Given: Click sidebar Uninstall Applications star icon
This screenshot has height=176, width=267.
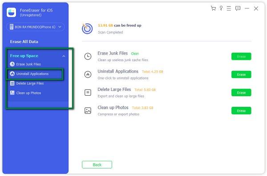Looking at the screenshot, I should pos(12,74).
